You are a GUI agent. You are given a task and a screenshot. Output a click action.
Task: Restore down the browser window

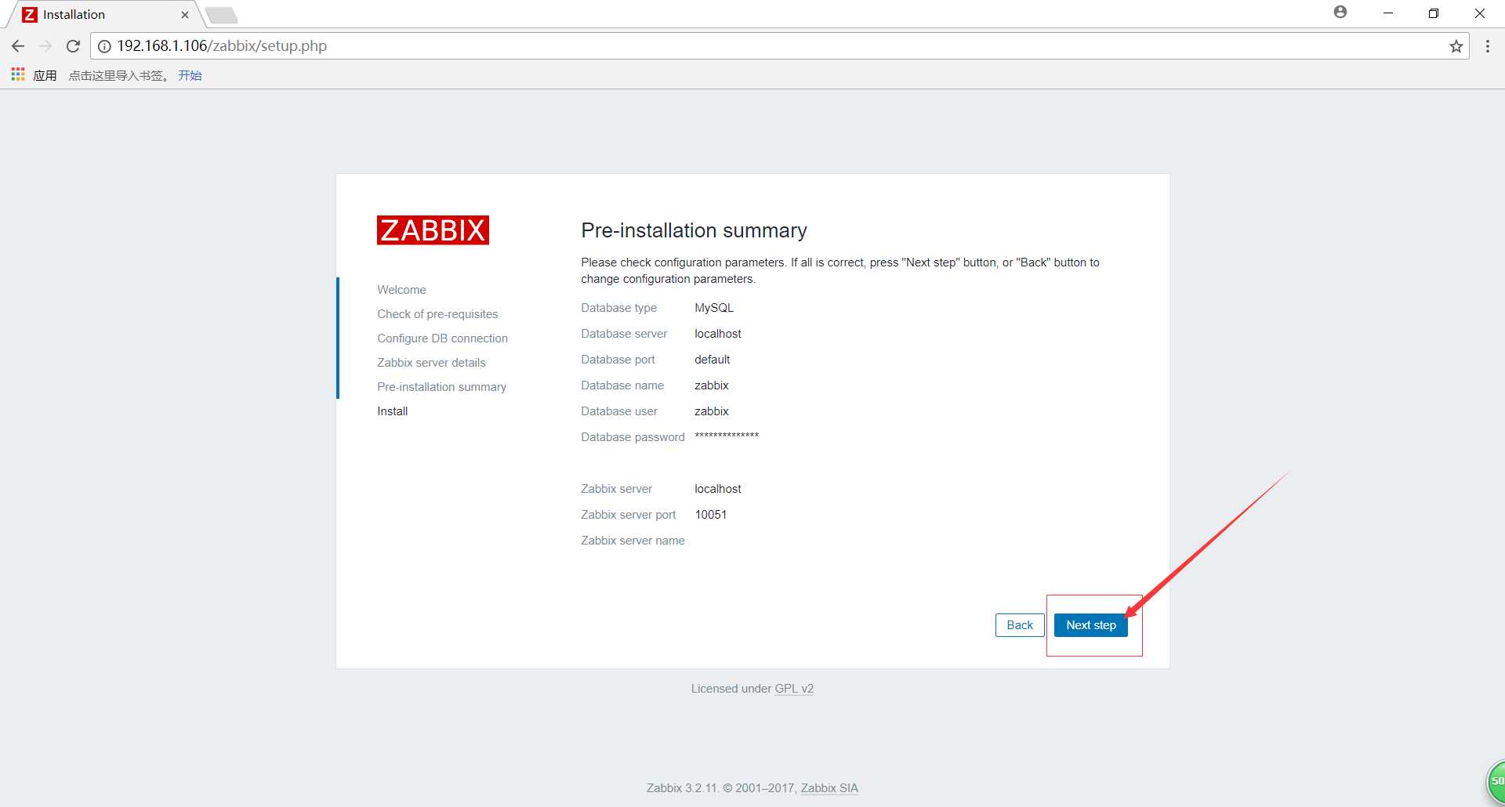[x=1434, y=13]
